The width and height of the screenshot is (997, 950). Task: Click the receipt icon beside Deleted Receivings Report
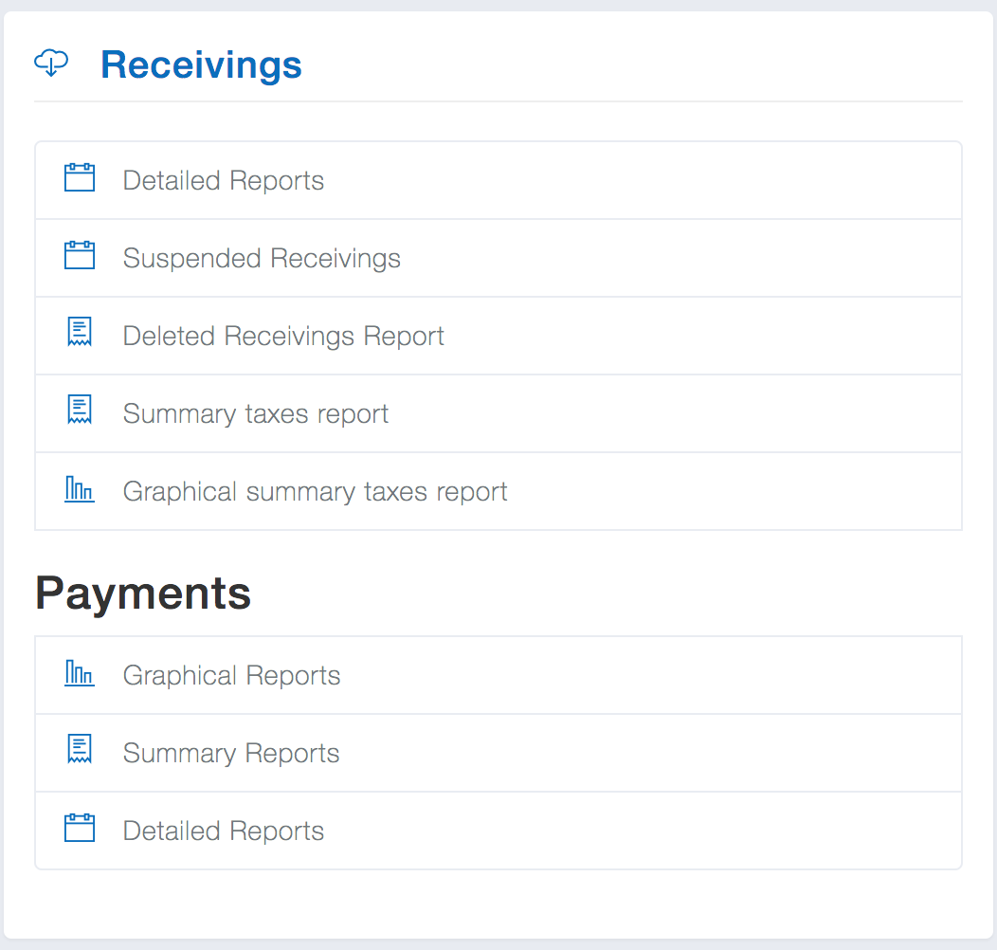[80, 334]
